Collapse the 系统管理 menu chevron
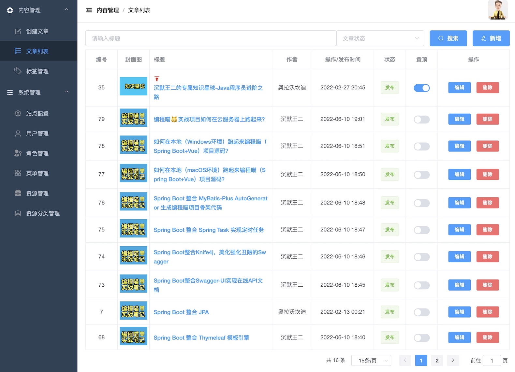This screenshot has width=515, height=372. 66,92
